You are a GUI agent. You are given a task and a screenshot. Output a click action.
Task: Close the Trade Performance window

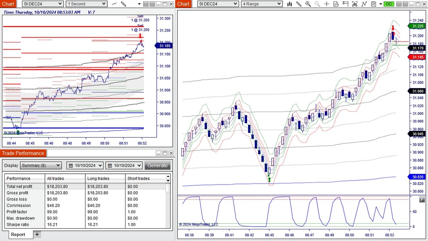171,153
